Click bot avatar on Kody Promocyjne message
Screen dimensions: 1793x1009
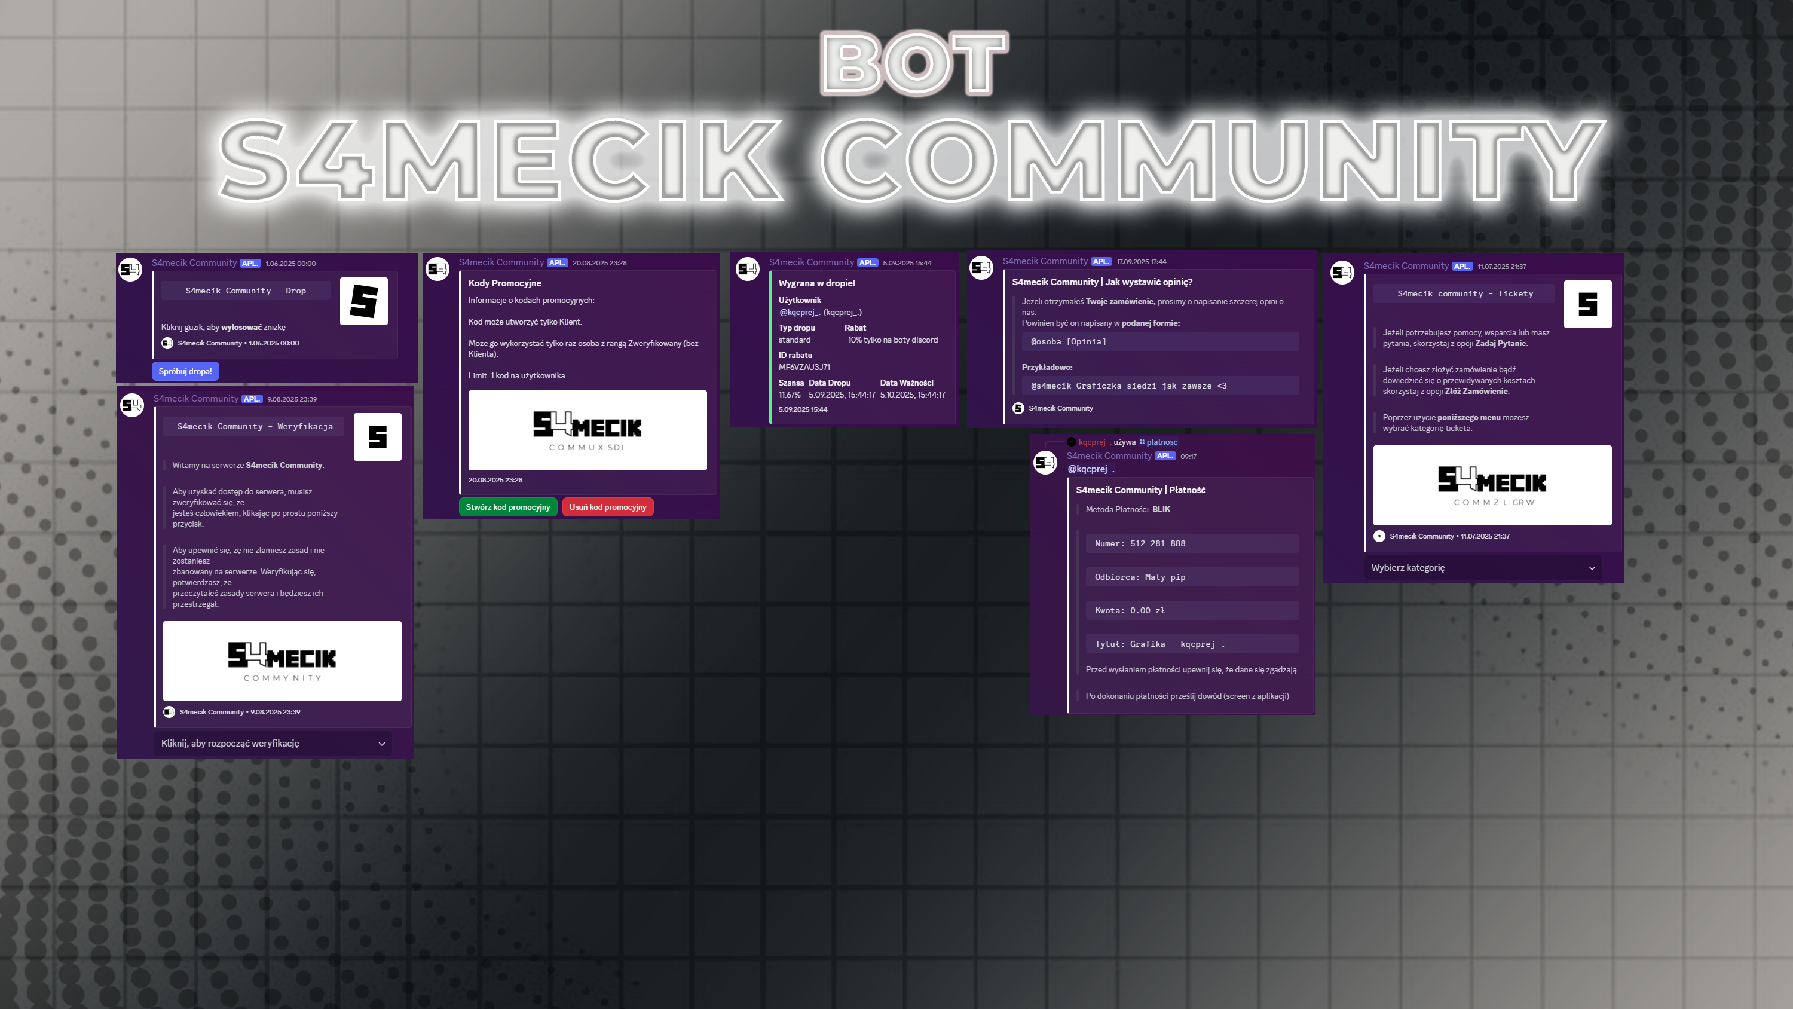tap(438, 269)
